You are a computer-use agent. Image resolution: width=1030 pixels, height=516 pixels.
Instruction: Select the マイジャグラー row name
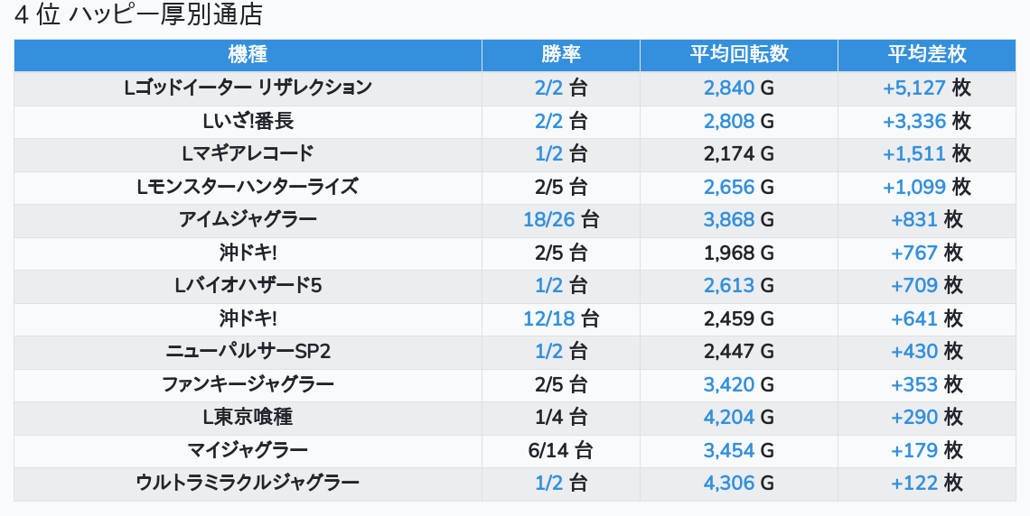click(248, 450)
